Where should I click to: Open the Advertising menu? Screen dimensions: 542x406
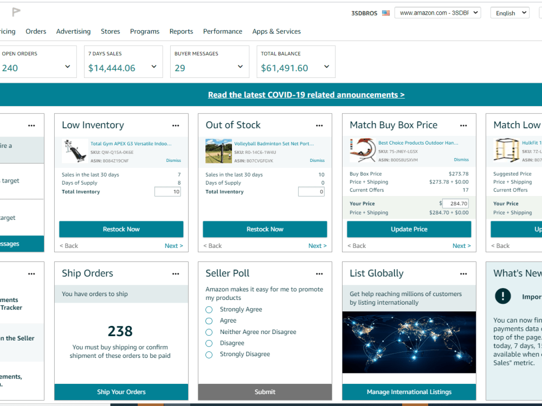[73, 31]
